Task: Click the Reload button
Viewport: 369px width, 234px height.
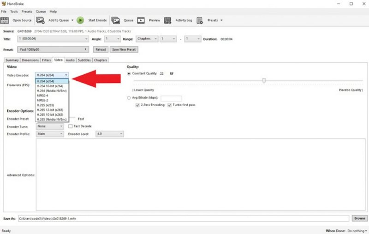Action: (x=101, y=49)
